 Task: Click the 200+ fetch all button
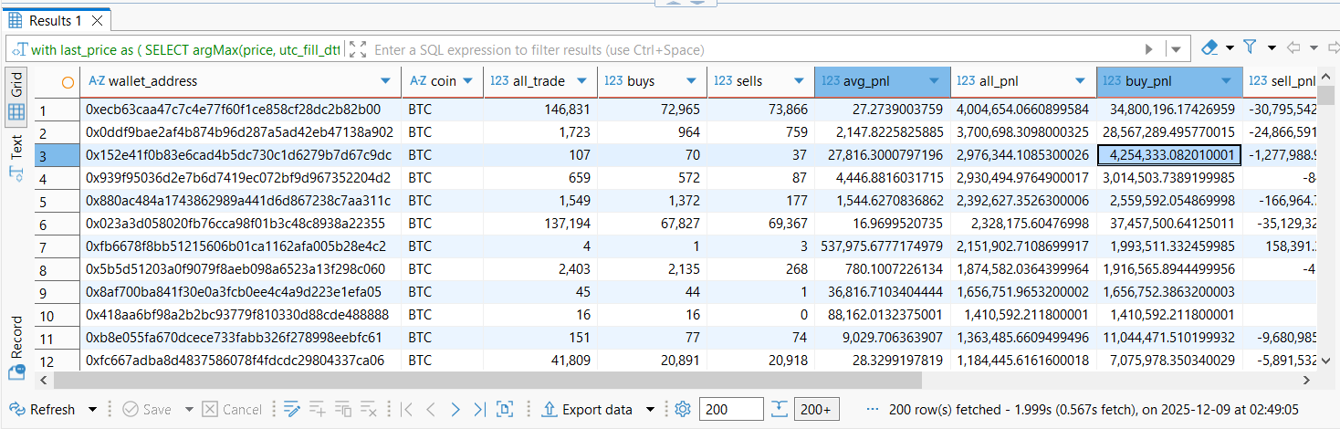817,410
